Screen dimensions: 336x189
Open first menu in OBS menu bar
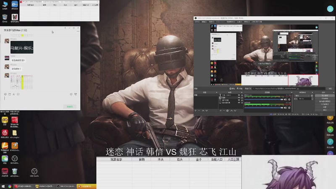(197, 22)
